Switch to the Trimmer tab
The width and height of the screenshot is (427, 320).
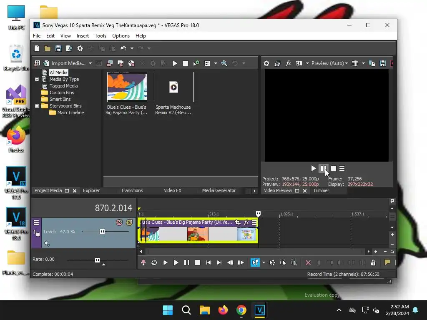coord(321,190)
